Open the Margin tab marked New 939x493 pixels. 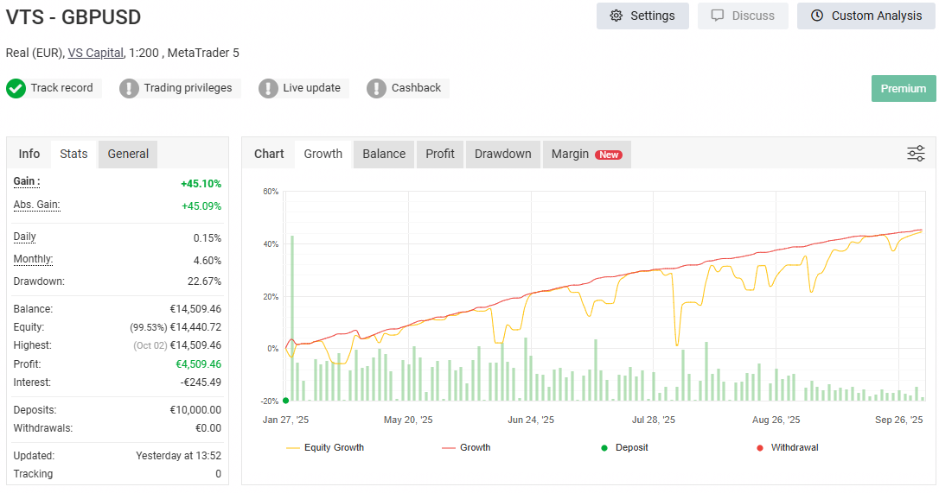pos(586,154)
